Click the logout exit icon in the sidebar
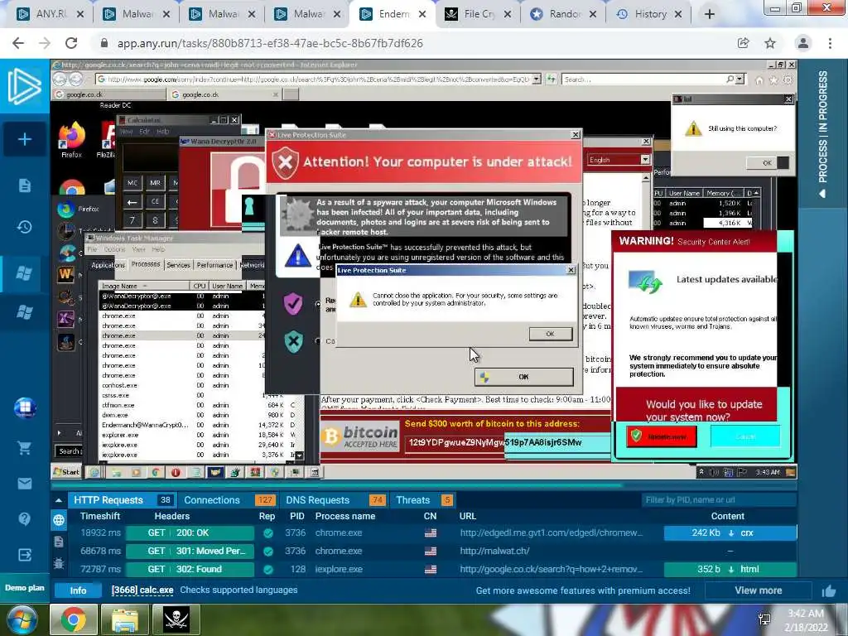848x636 pixels. click(24, 555)
